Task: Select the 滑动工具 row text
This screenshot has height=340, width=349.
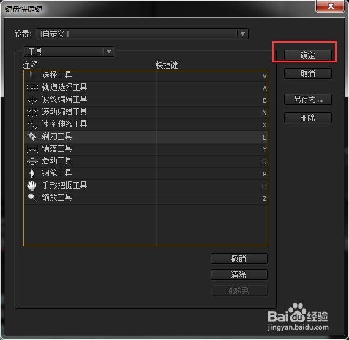Action: click(57, 161)
